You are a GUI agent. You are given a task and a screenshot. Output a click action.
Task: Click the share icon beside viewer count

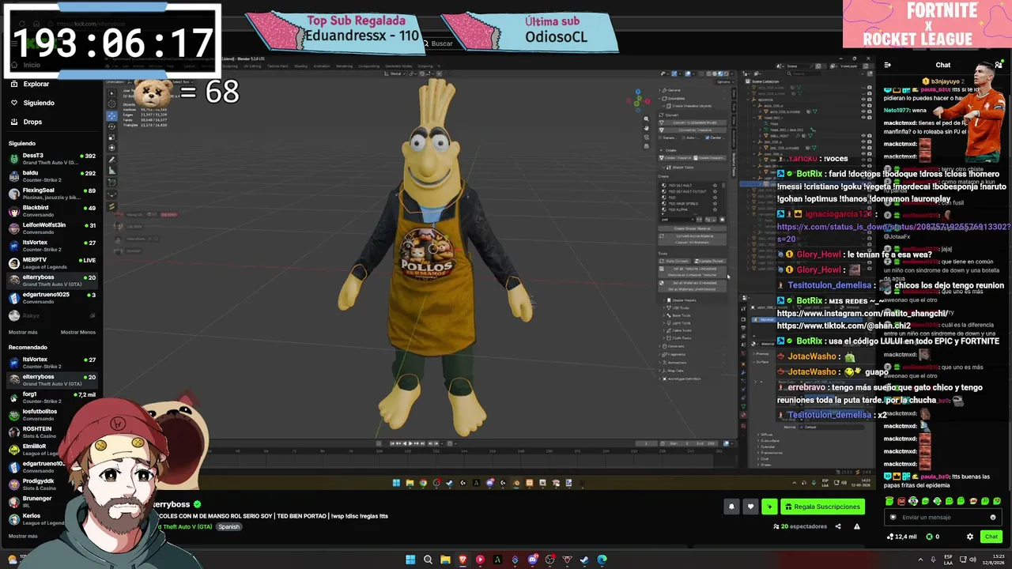click(838, 526)
